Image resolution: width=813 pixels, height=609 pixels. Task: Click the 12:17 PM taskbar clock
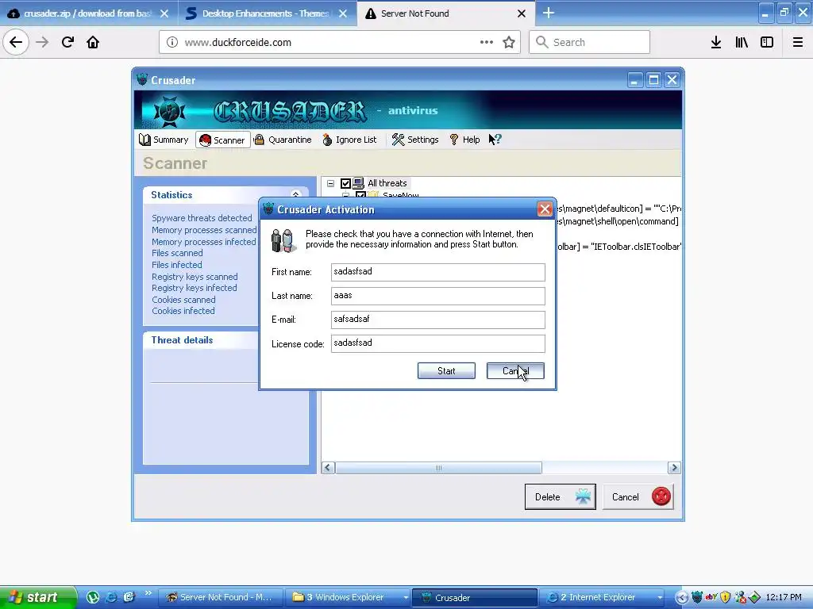click(x=784, y=598)
